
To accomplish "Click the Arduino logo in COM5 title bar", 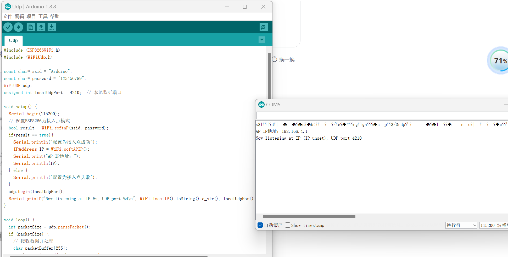I will point(261,105).
